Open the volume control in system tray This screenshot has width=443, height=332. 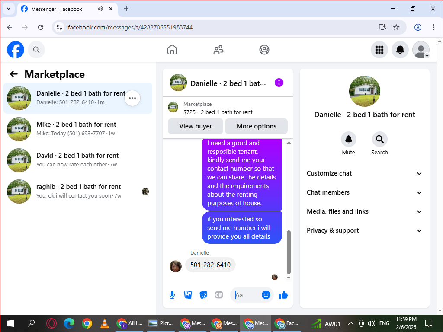pos(372,323)
